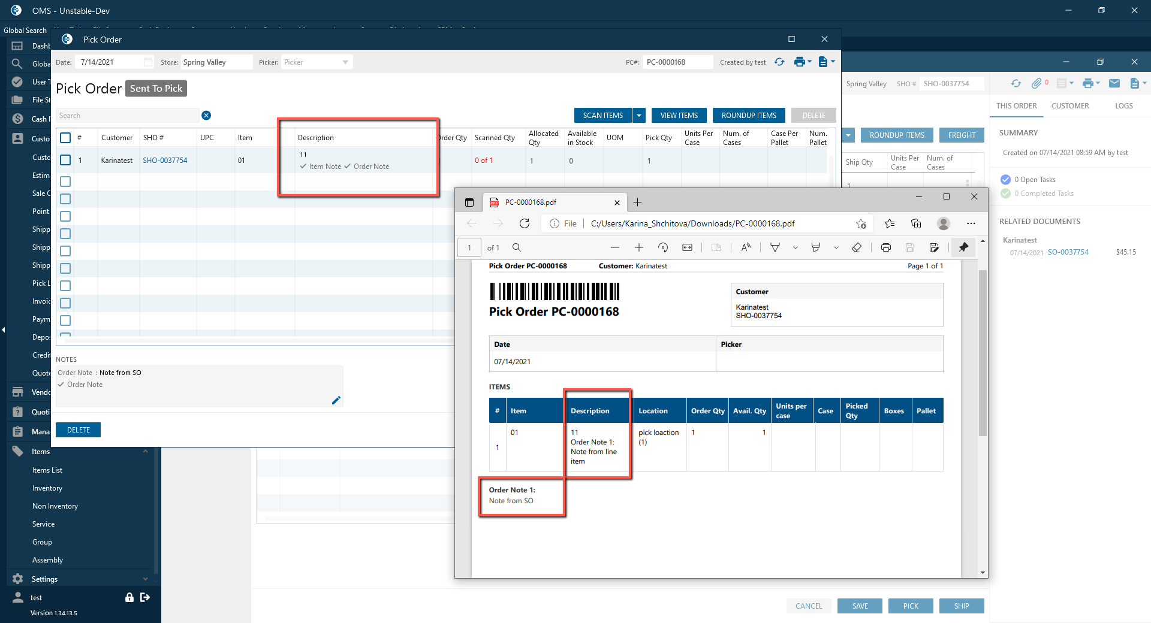Open the browser profile avatar
This screenshot has width=1151, height=623.
[944, 223]
